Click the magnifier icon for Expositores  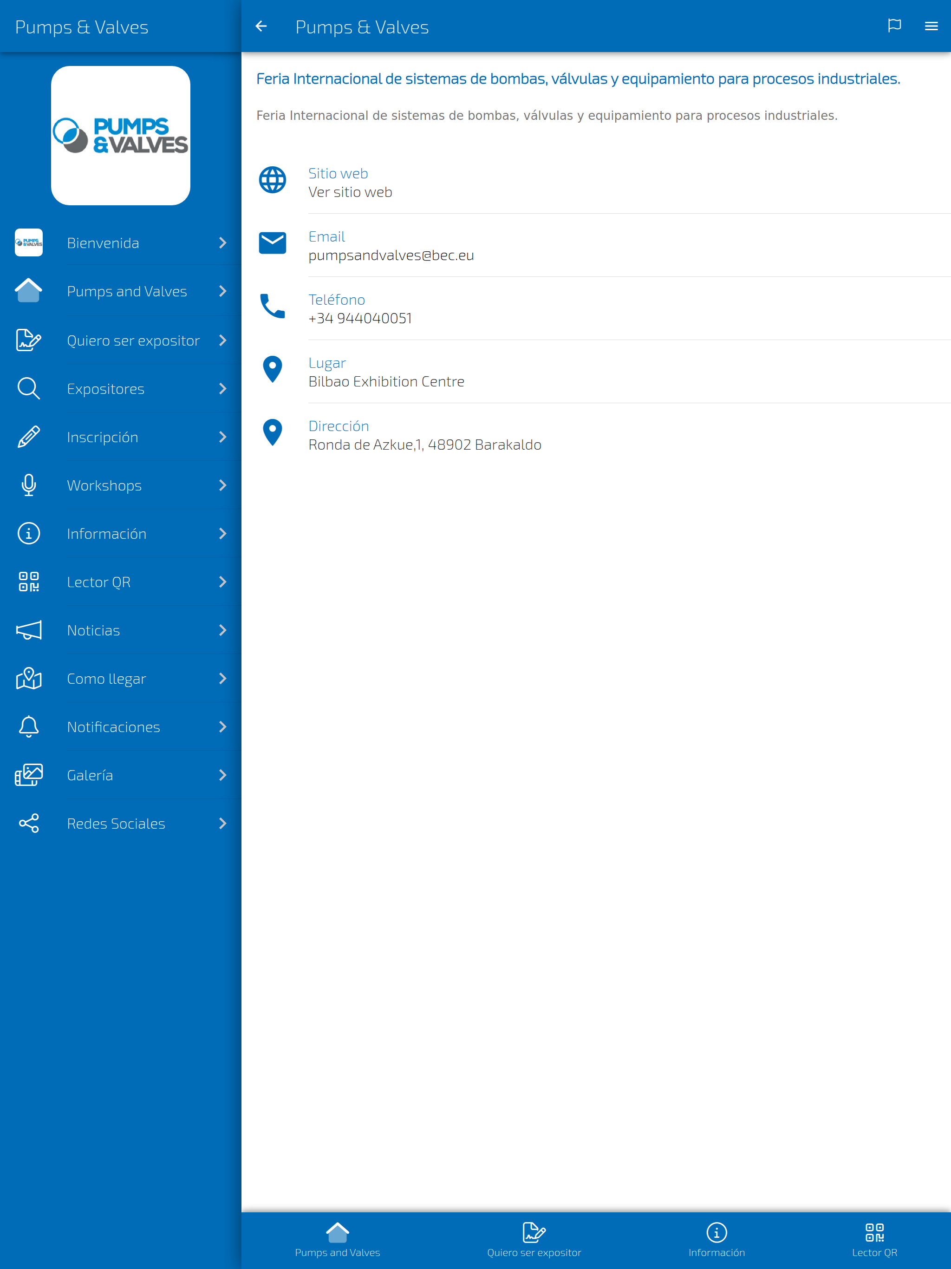29,388
